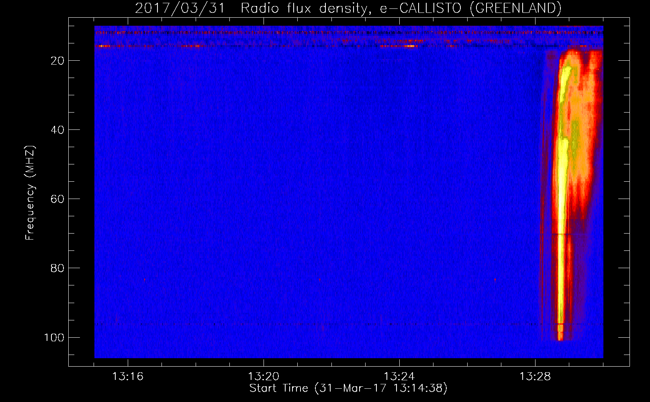Click the plot title mentioning e-CALLISTO (GREENLAND)
650x402 pixels.
348,8
